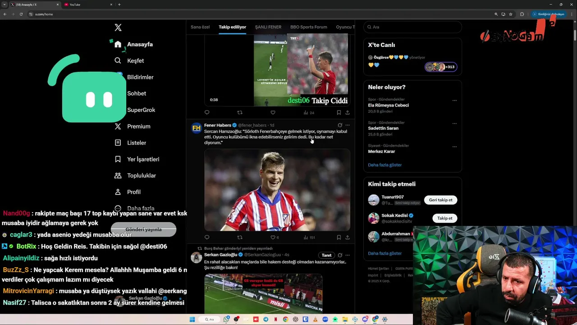Click the X logo above Anasayfa

pyautogui.click(x=118, y=28)
